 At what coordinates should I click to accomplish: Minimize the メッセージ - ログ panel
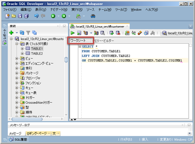click(189, 125)
